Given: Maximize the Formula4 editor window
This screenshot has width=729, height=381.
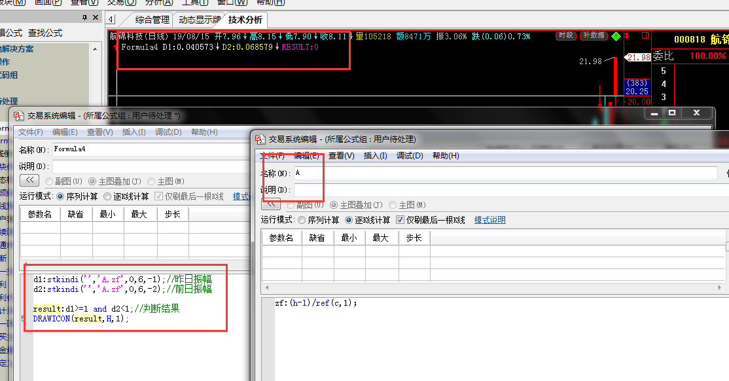Looking at the screenshot, I should tap(672, 113).
